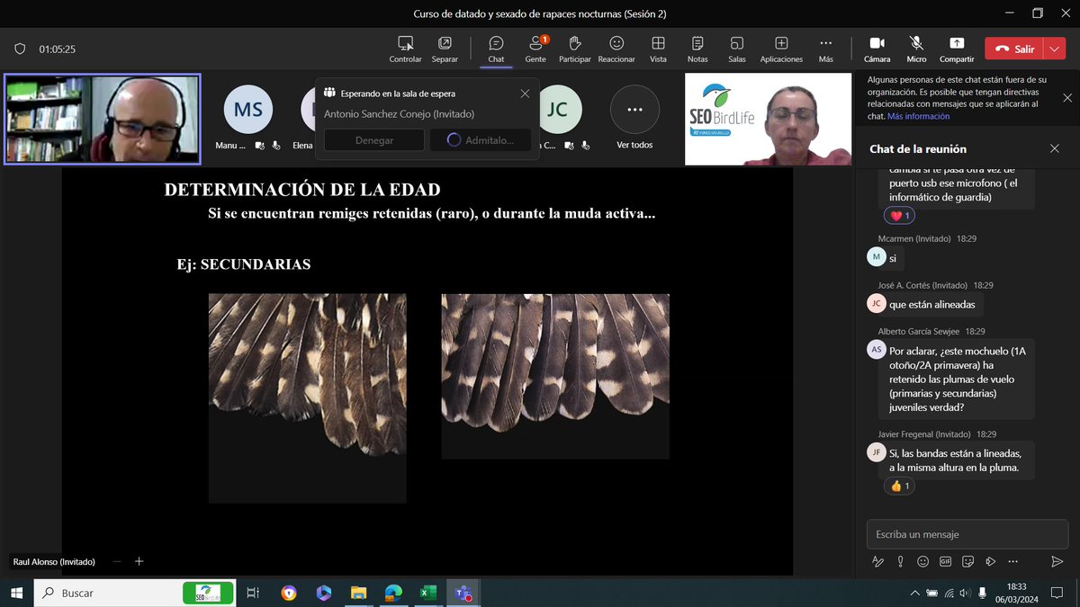The image size is (1080, 607).
Task: Open the Windows Start menu
Action: (17, 593)
